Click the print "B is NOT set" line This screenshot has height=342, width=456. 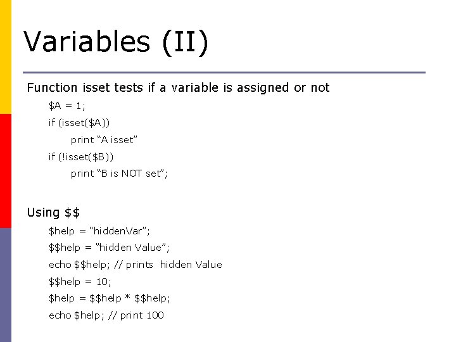point(119,174)
